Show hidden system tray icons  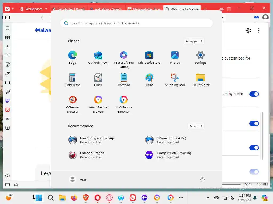click(208, 198)
